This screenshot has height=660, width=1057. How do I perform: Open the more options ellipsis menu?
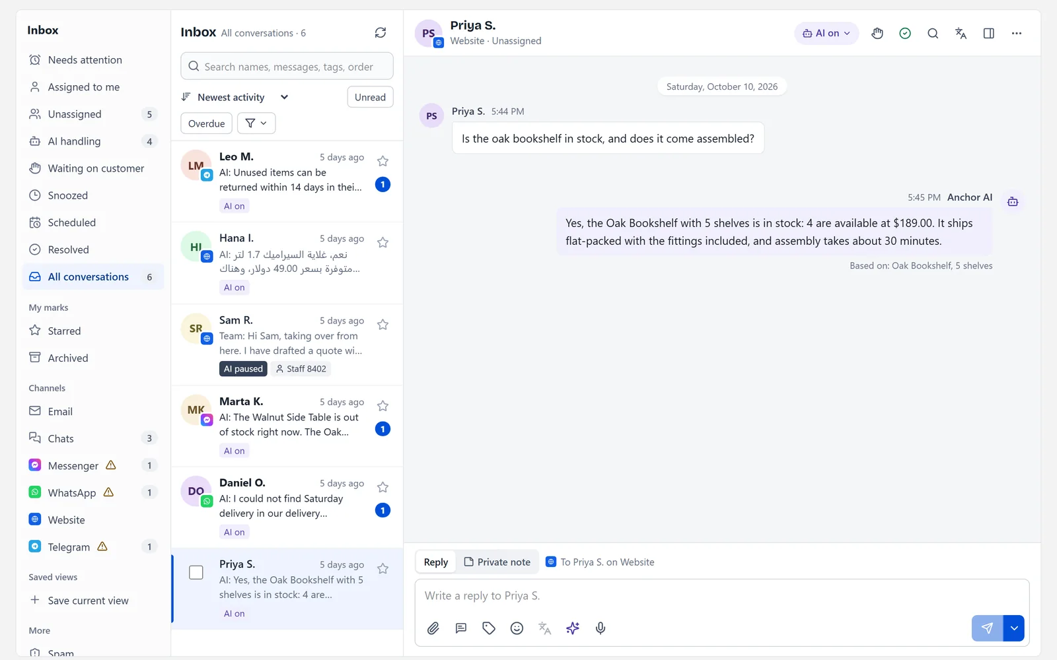[x=1017, y=33]
